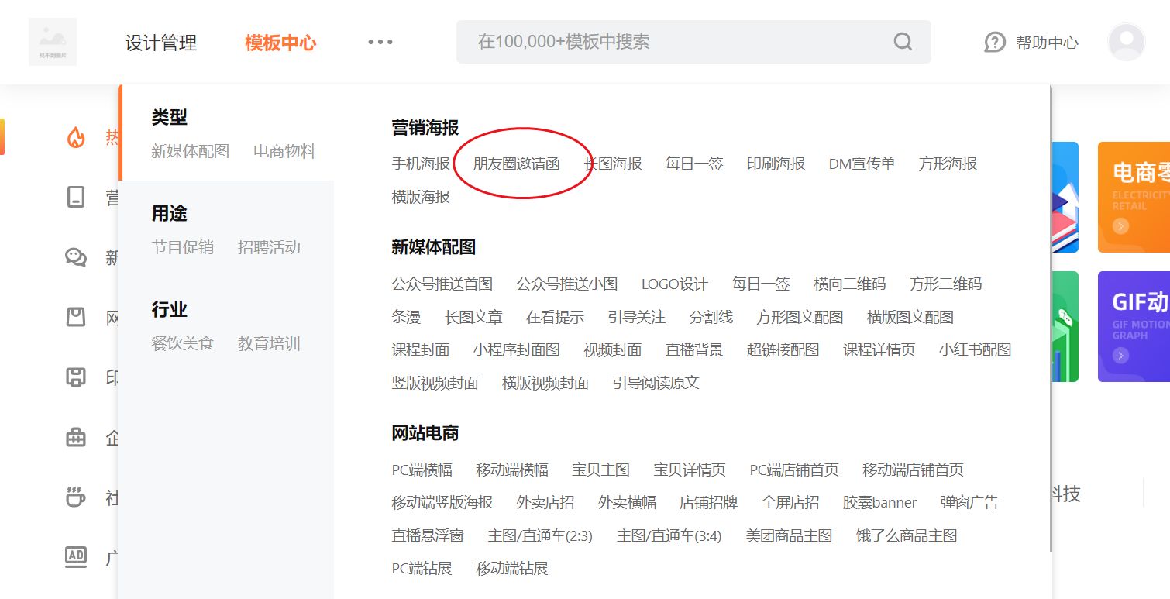Select the shopping bag sidebar icon
This screenshot has height=599, width=1170.
click(x=75, y=317)
